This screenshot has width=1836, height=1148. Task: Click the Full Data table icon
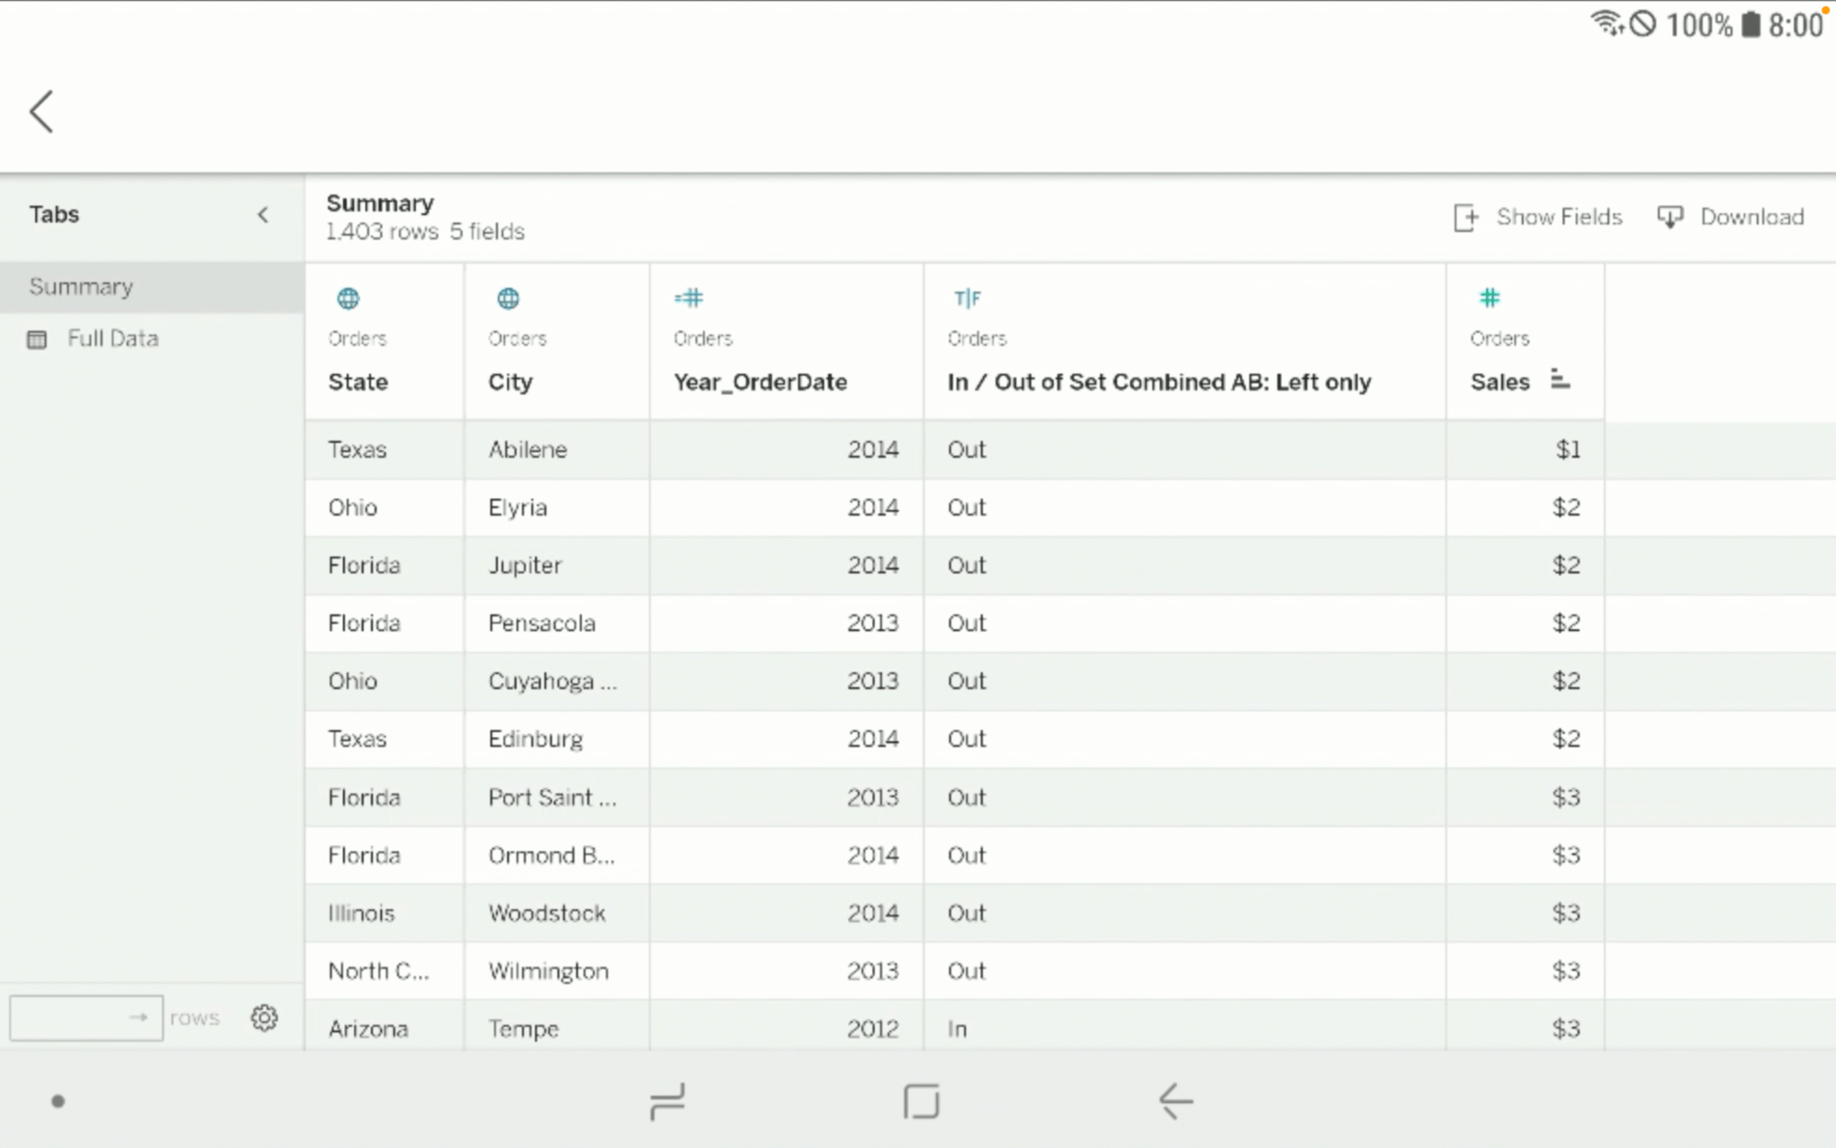(37, 340)
